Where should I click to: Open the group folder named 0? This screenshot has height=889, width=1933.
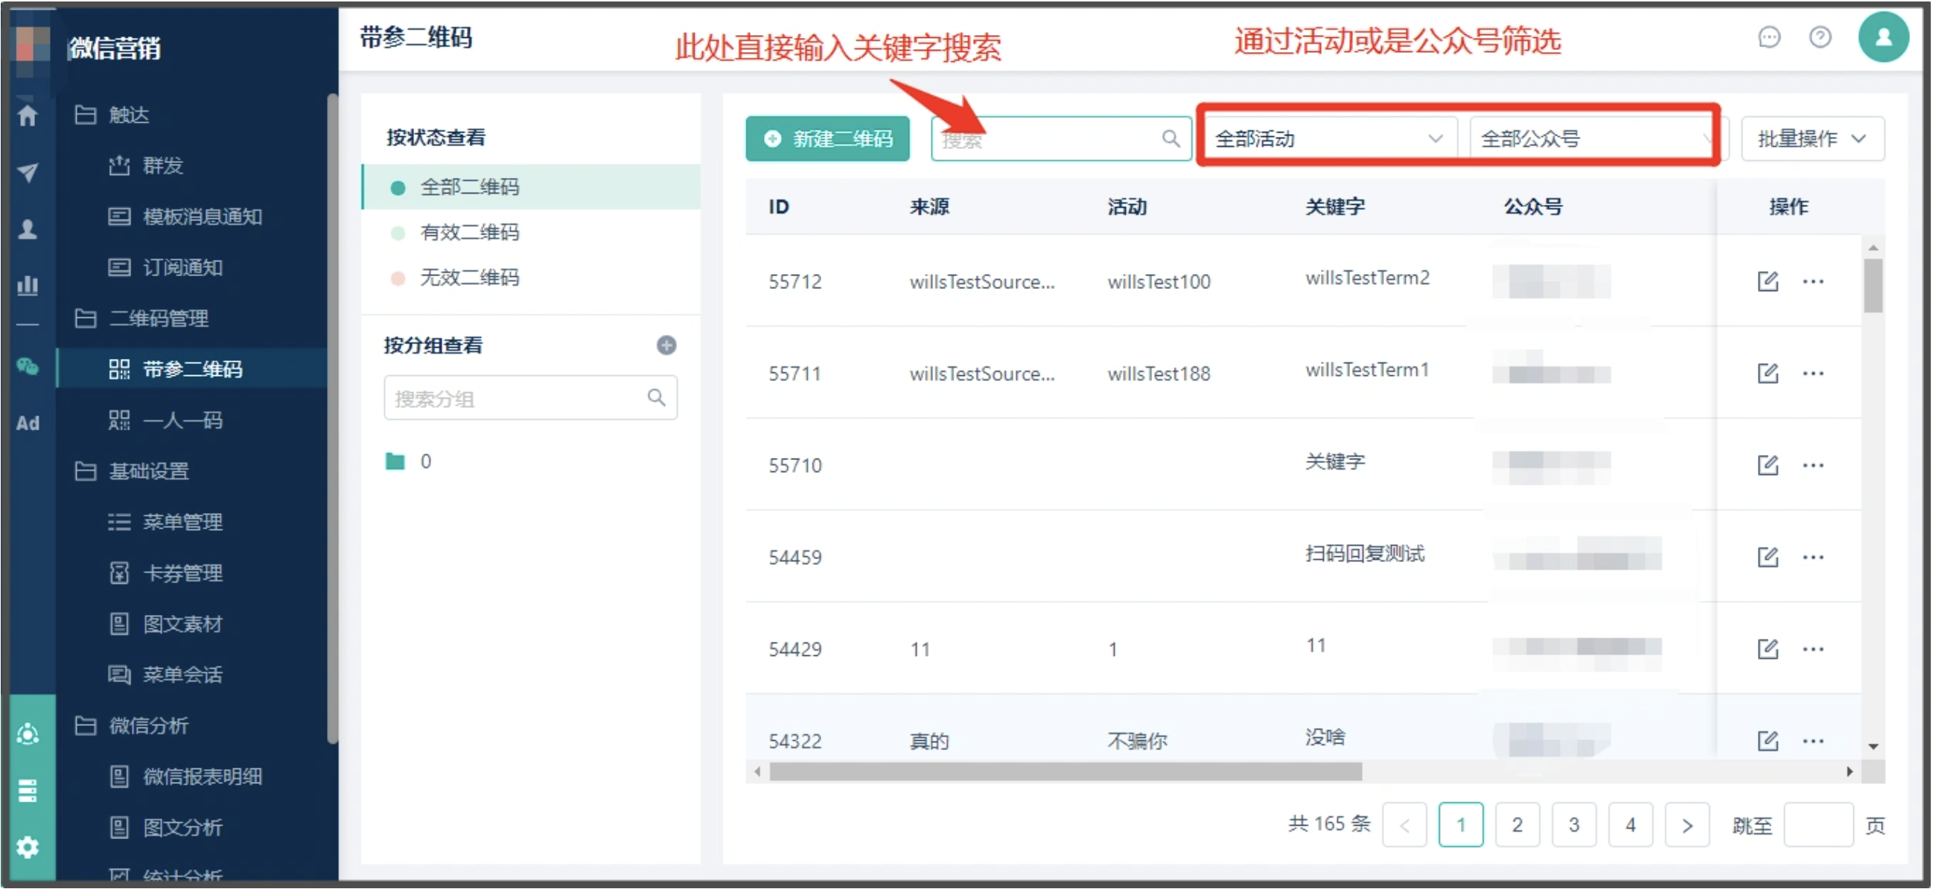[x=409, y=462]
